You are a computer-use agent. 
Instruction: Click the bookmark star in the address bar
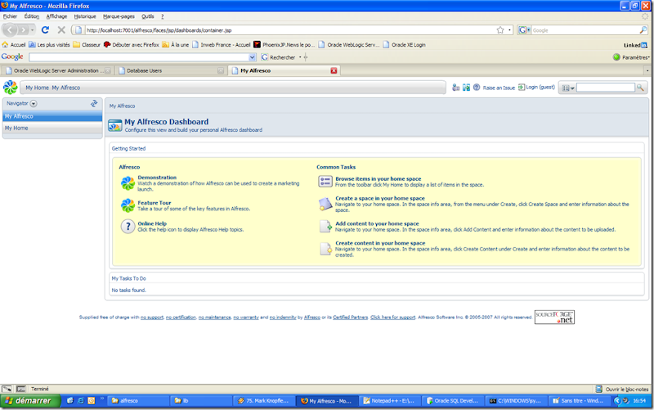coord(500,29)
